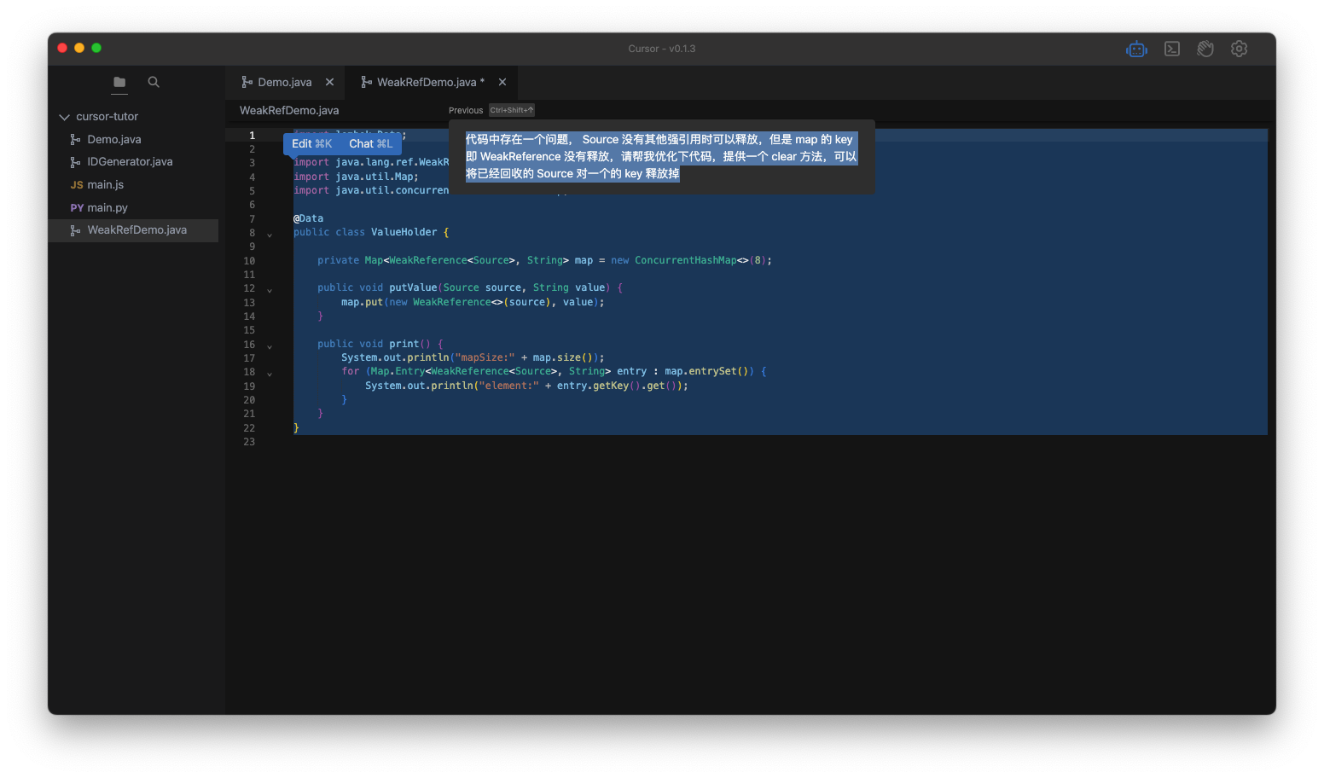The width and height of the screenshot is (1324, 778).
Task: Click the waving hand feedback icon
Action: coord(1205,49)
